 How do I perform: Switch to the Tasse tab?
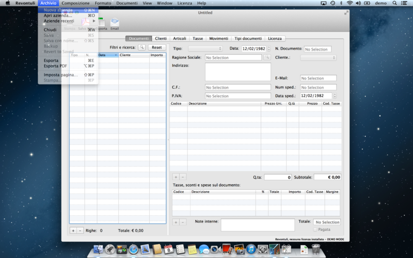tap(198, 38)
